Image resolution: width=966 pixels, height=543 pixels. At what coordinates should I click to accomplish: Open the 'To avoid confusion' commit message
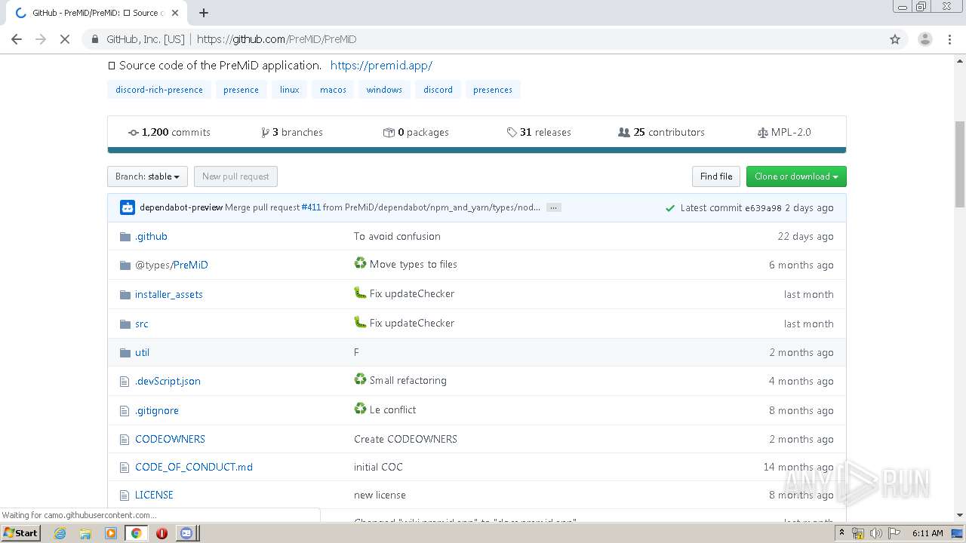(x=397, y=237)
